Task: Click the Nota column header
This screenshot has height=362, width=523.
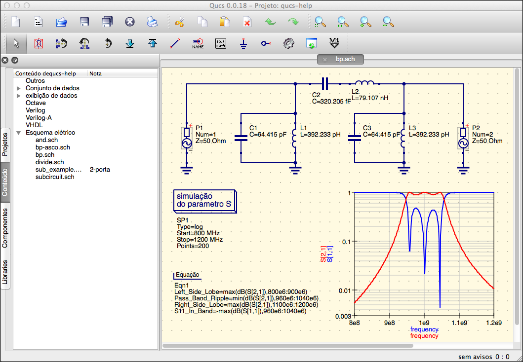Action: pyautogui.click(x=122, y=73)
